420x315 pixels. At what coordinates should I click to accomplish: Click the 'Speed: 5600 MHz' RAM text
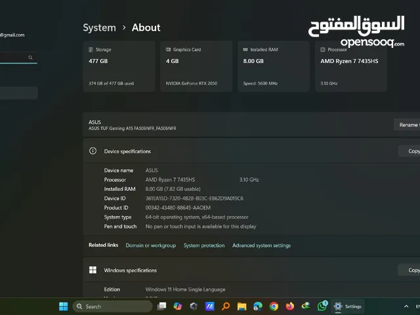[261, 83]
